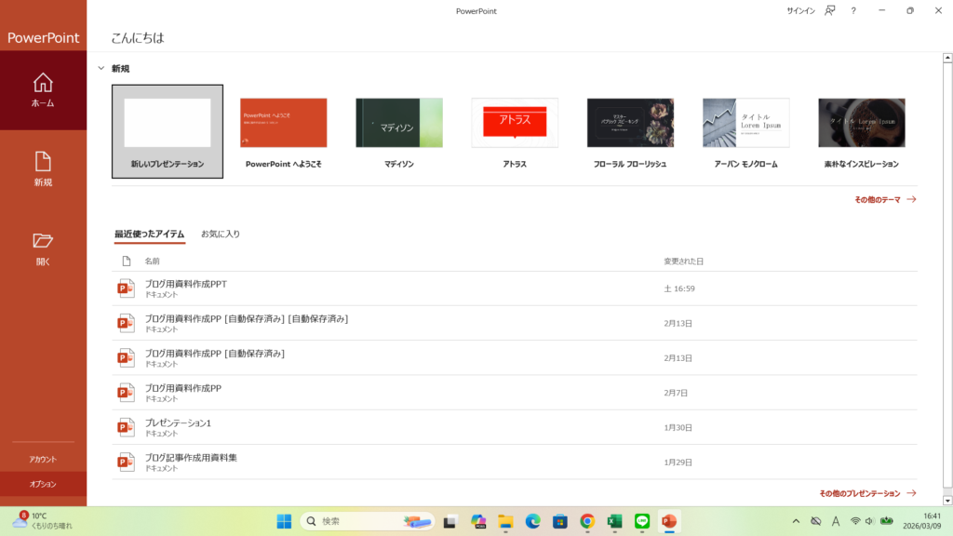Collapse the 新規 section chevron
The width and height of the screenshot is (953, 536).
click(101, 69)
